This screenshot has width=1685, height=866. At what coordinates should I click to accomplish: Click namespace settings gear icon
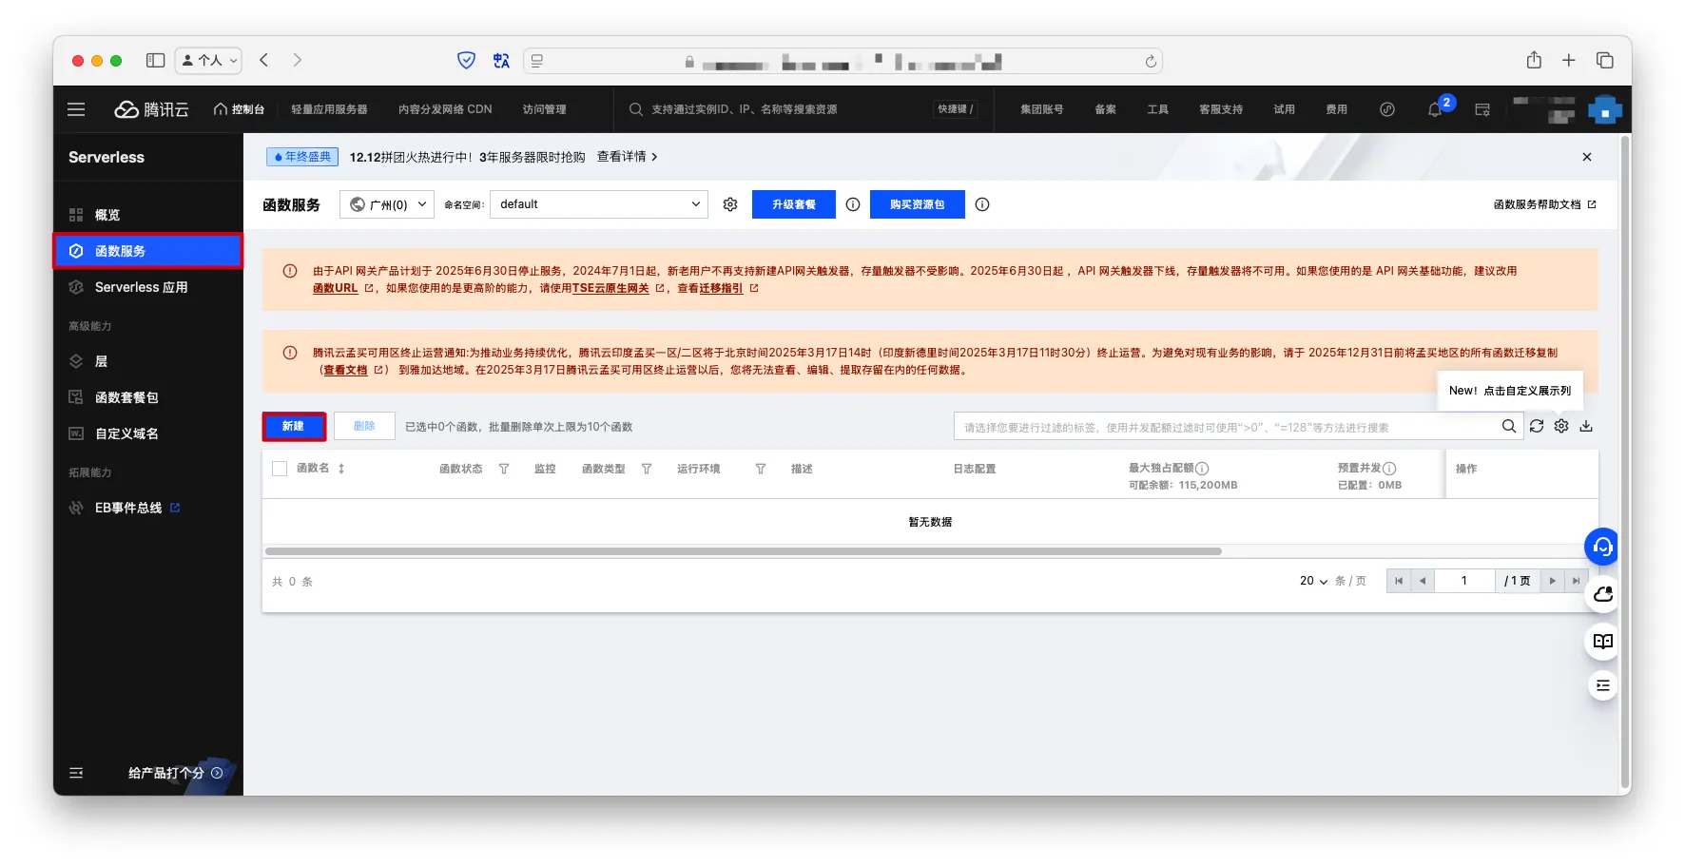(x=730, y=204)
